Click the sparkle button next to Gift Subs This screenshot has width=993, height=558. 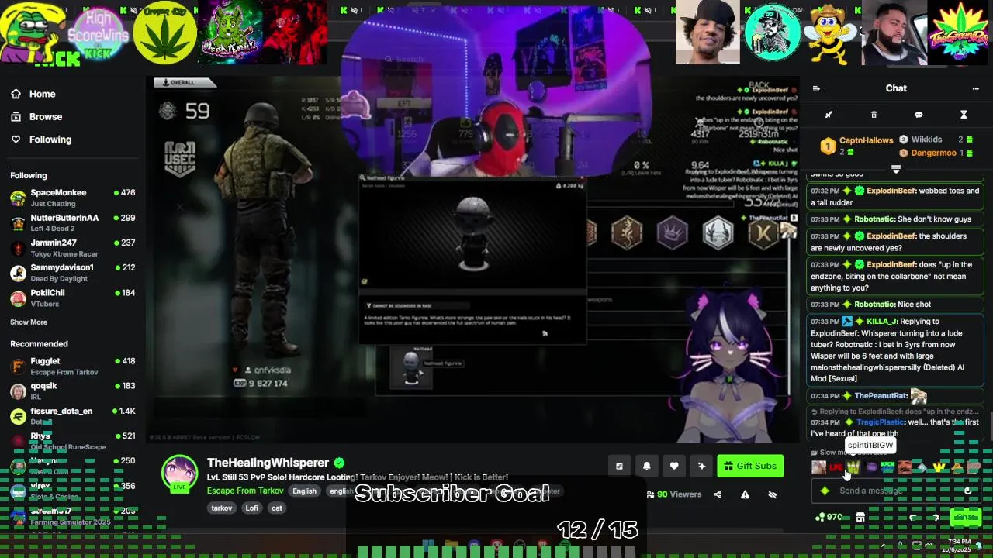click(702, 466)
